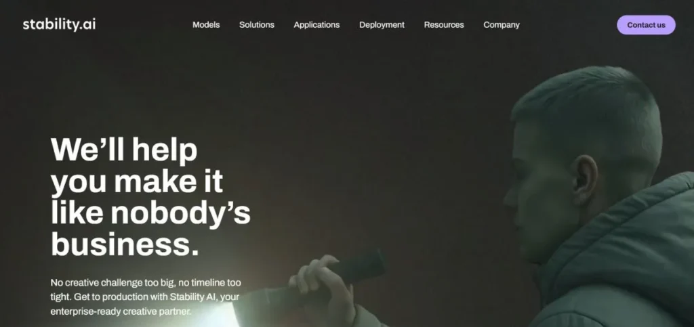The image size is (694, 327).
Task: Click the headline's "We'll help" line
Action: (x=124, y=150)
